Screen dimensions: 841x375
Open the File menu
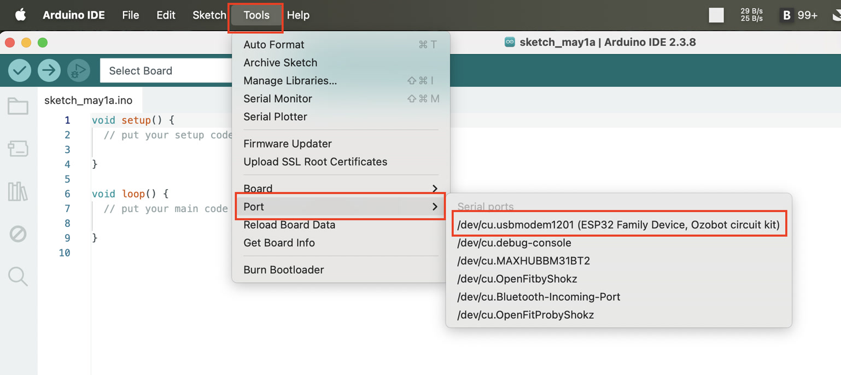click(x=130, y=15)
